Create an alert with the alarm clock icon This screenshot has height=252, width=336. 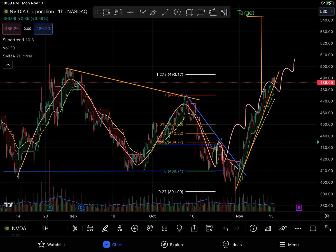[x=150, y=228]
